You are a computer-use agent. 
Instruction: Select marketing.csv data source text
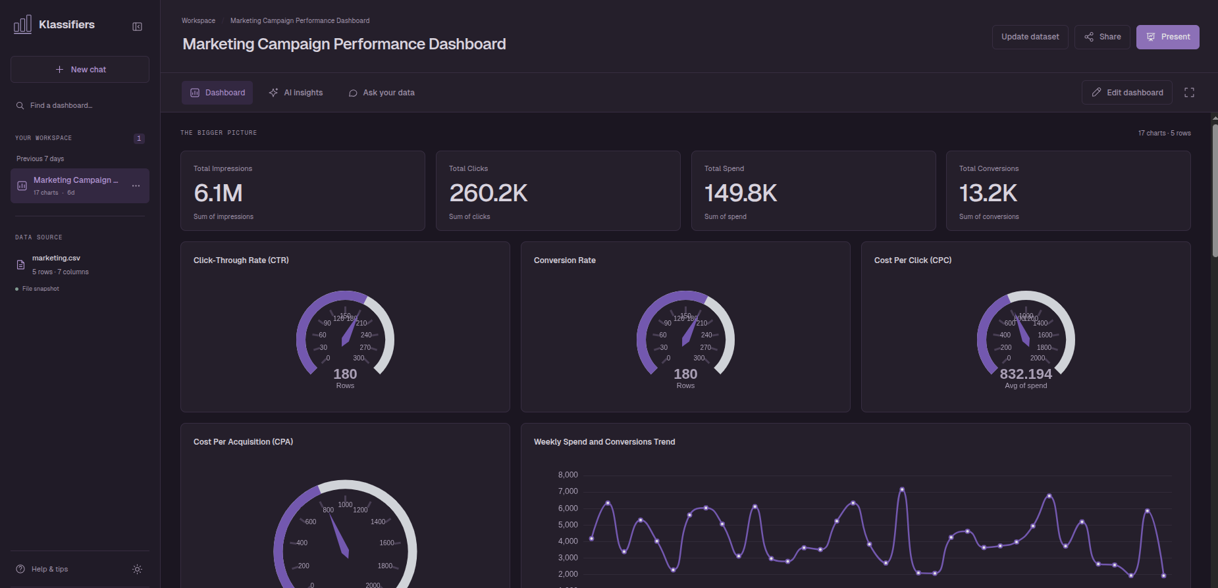pyautogui.click(x=56, y=258)
